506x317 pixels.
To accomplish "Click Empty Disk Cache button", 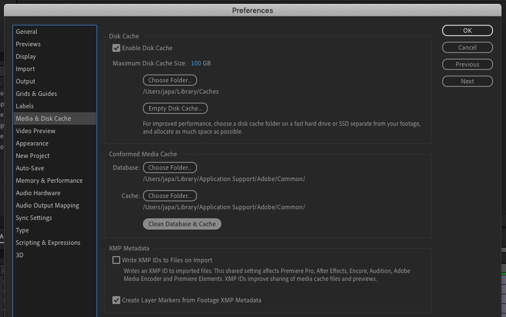I will 175,108.
